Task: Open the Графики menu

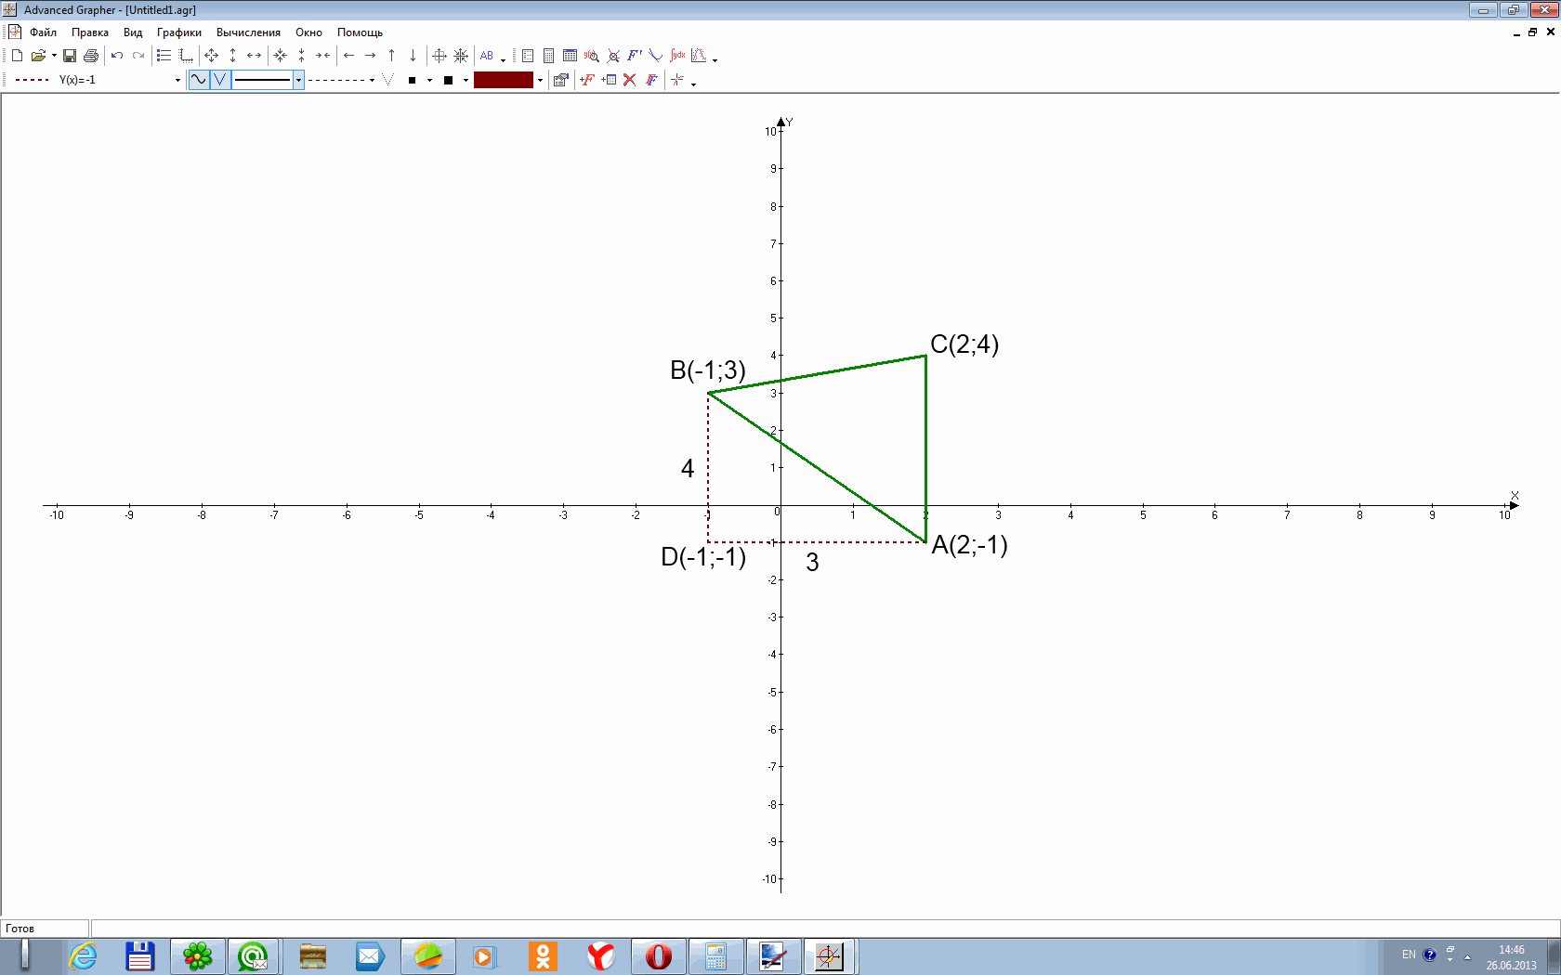Action: tap(178, 32)
